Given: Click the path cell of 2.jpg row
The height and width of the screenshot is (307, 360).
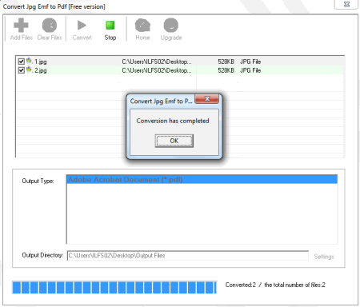Looking at the screenshot, I should tap(157, 70).
